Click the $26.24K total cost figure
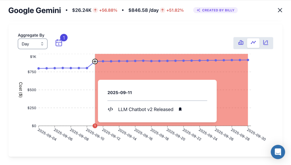Screen dimensions: 291x165 [x=81, y=10]
